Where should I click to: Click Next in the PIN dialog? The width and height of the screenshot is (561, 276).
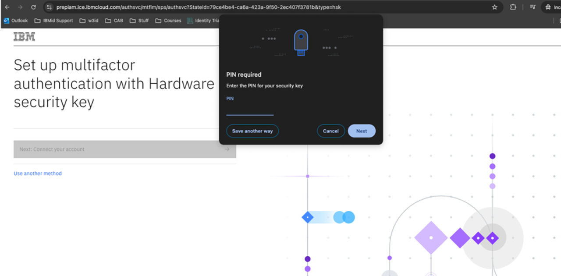pyautogui.click(x=362, y=131)
